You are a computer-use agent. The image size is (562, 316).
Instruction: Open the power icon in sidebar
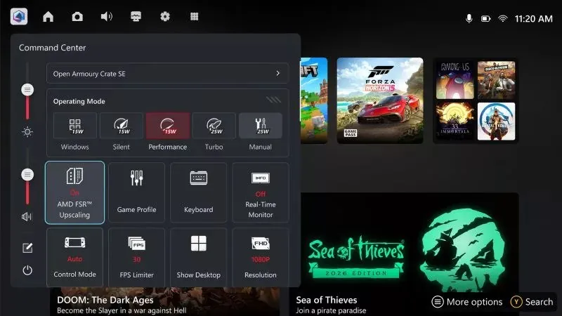tap(27, 270)
